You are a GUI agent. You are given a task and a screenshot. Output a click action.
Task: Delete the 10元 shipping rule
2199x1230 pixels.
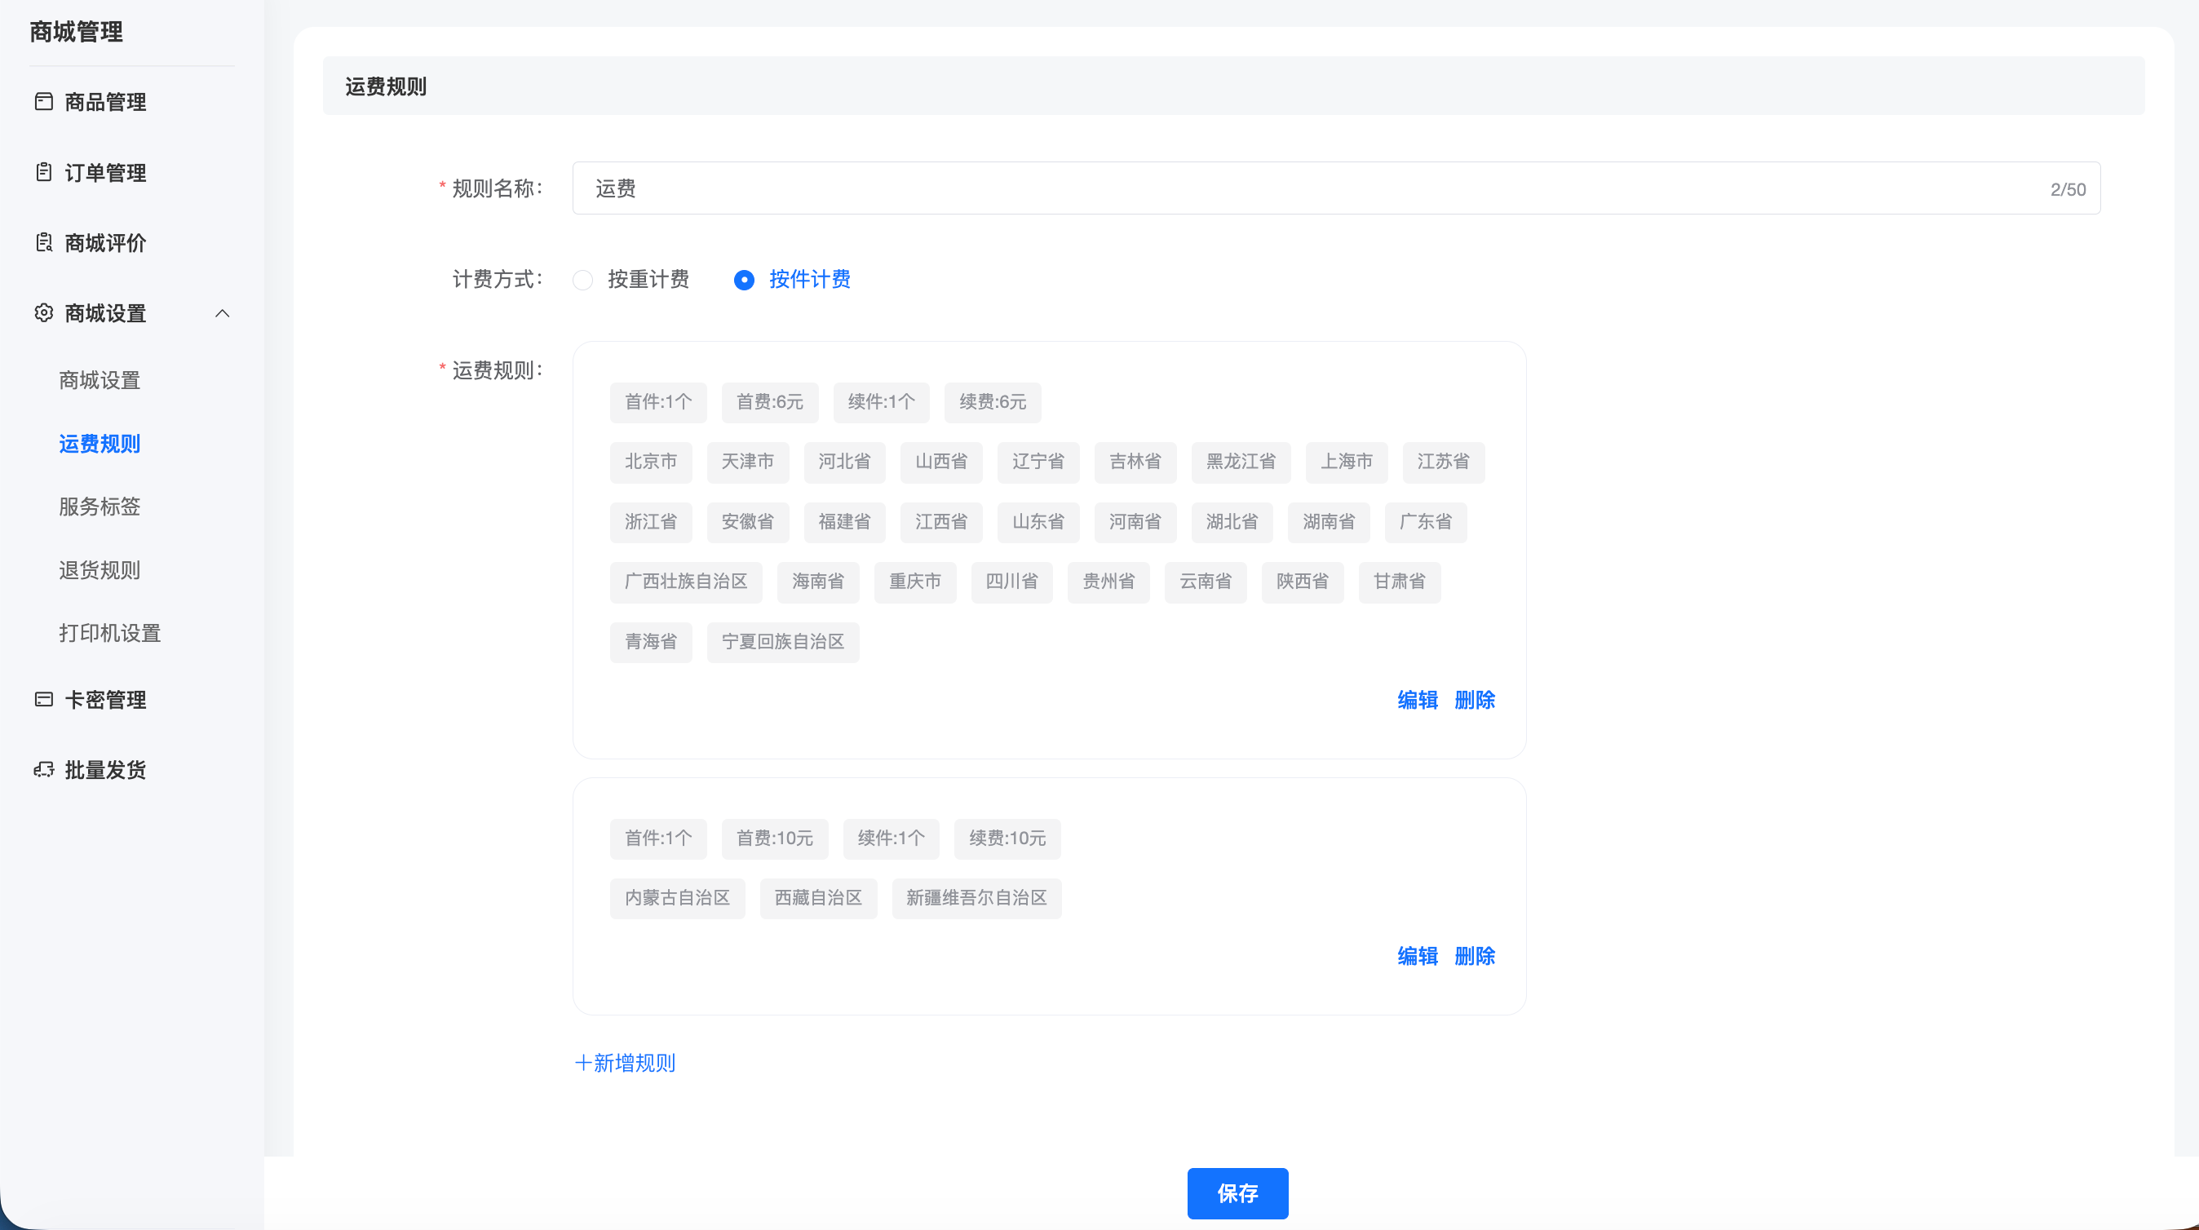click(x=1475, y=957)
